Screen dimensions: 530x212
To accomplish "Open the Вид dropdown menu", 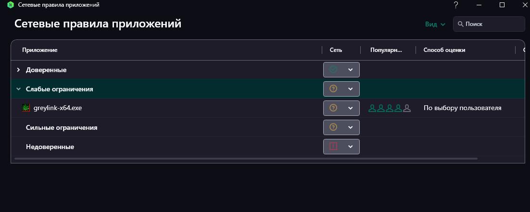I will (435, 24).
